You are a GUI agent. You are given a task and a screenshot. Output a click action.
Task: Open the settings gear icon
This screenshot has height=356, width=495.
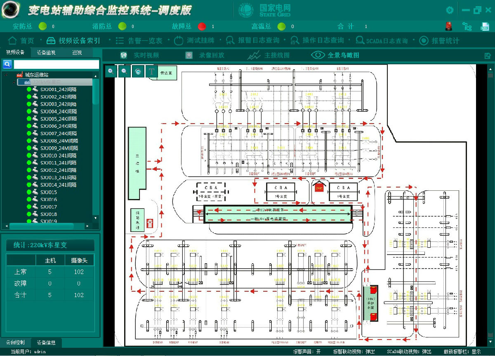[450, 10]
